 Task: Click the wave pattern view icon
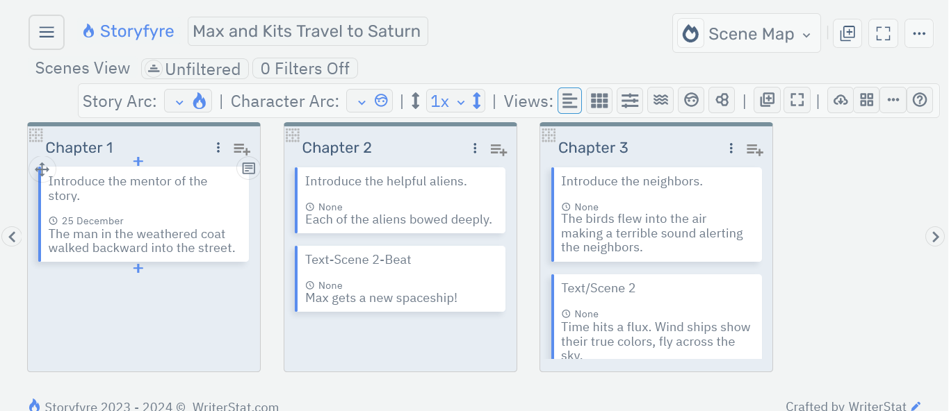click(x=660, y=100)
